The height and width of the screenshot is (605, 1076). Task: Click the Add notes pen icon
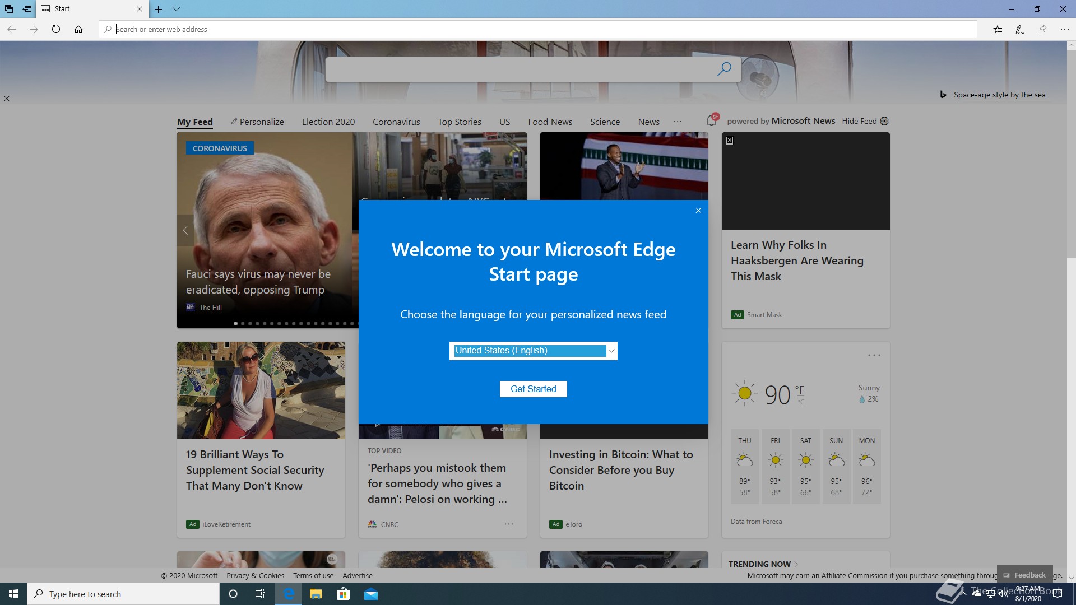point(1020,29)
